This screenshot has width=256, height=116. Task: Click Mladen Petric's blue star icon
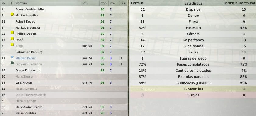pos(12,57)
